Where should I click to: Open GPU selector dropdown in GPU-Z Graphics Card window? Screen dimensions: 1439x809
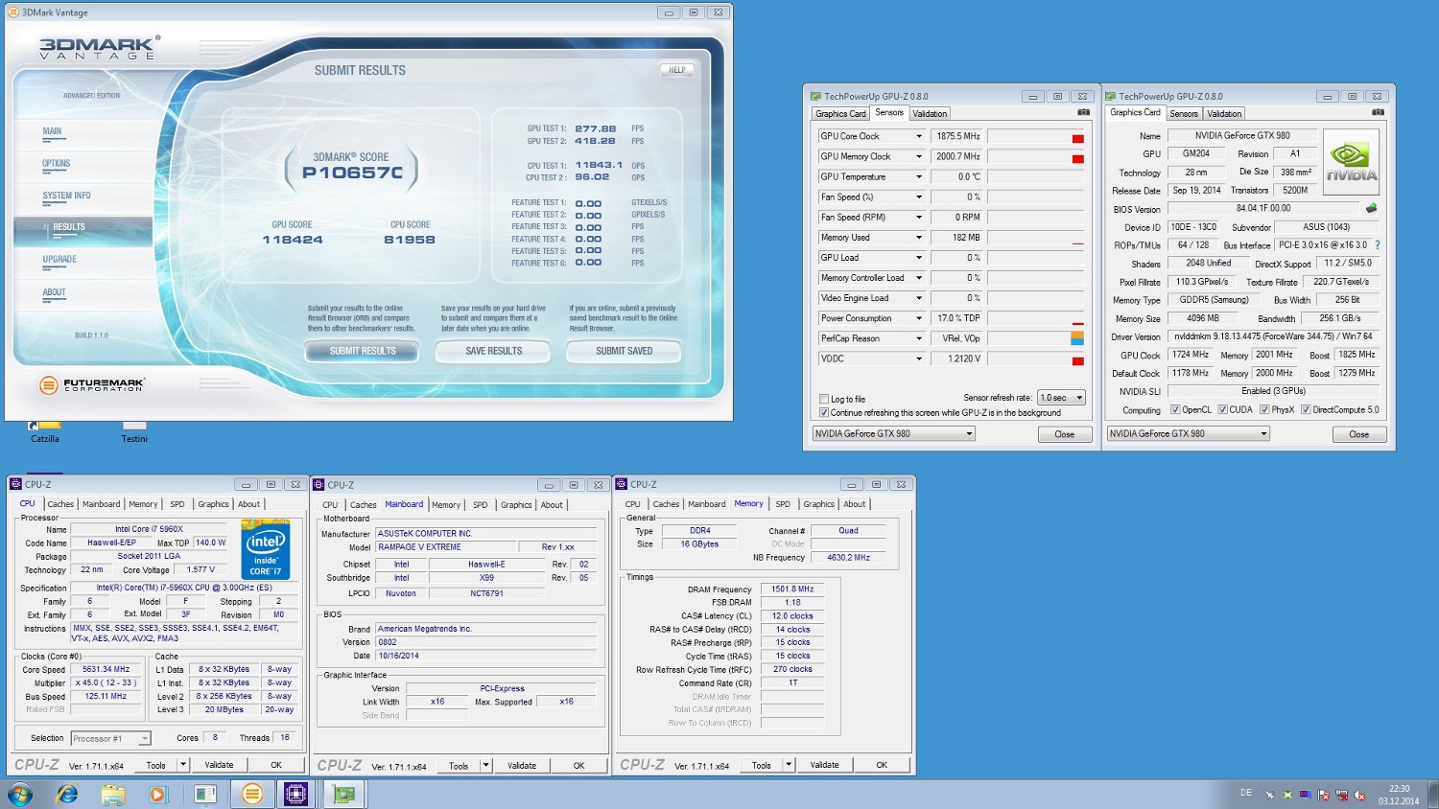coord(1188,434)
